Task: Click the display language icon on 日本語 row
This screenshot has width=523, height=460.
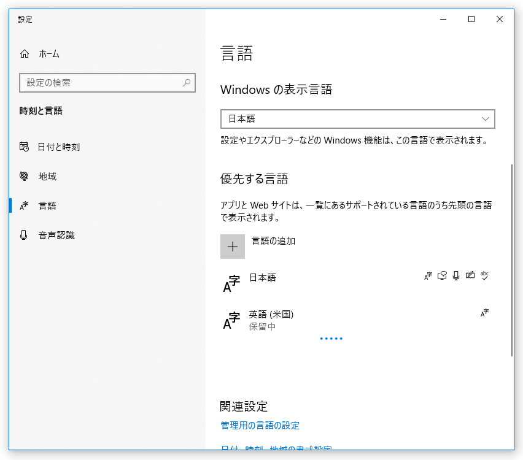Action: (428, 275)
